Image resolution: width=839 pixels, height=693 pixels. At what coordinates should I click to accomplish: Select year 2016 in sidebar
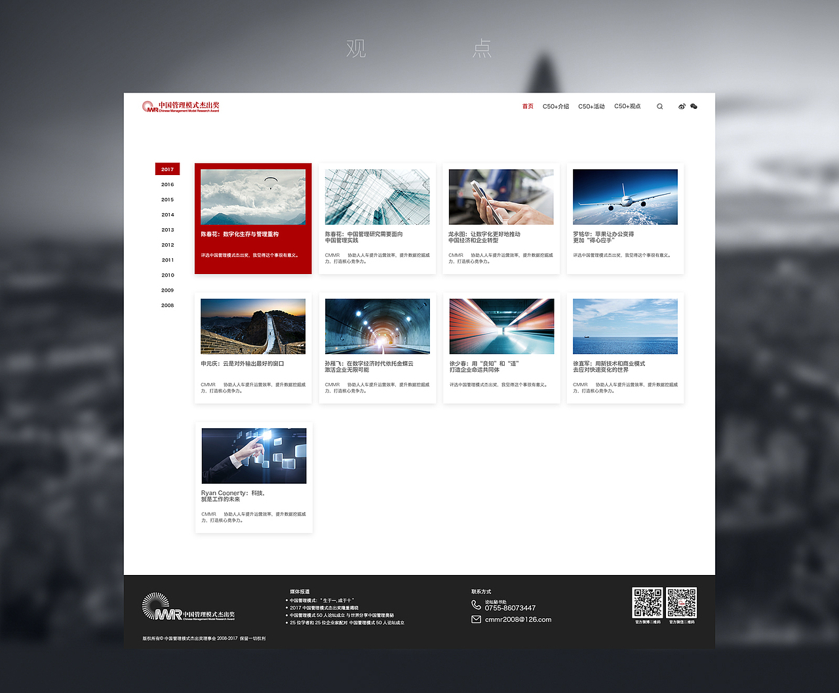(168, 184)
